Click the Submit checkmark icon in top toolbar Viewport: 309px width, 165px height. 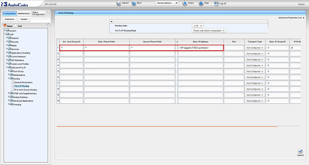(119, 3)
